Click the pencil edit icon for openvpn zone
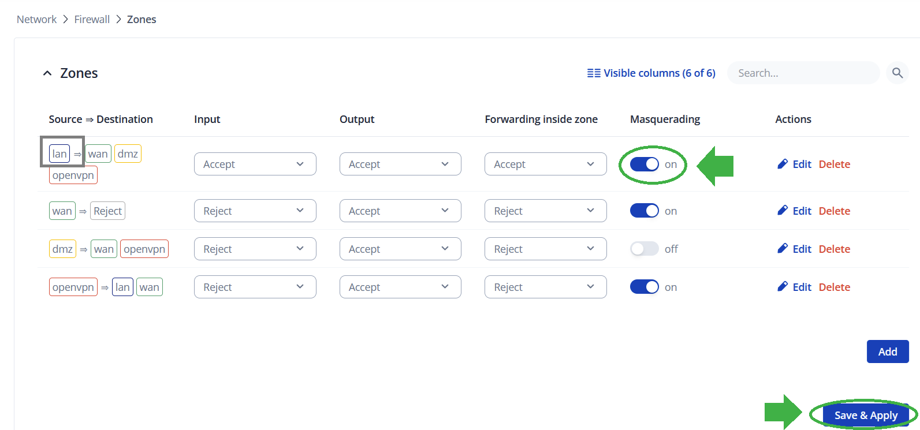Image resolution: width=920 pixels, height=430 pixels. coord(783,287)
